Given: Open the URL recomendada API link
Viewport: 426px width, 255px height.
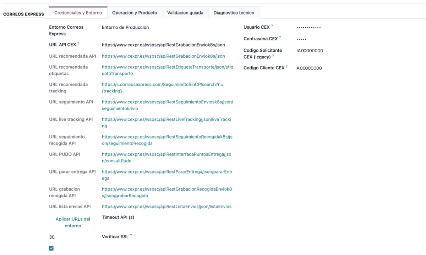Looking at the screenshot, I should coord(163,56).
